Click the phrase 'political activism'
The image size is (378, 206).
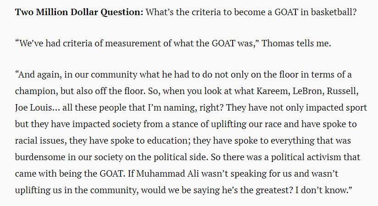(306, 157)
